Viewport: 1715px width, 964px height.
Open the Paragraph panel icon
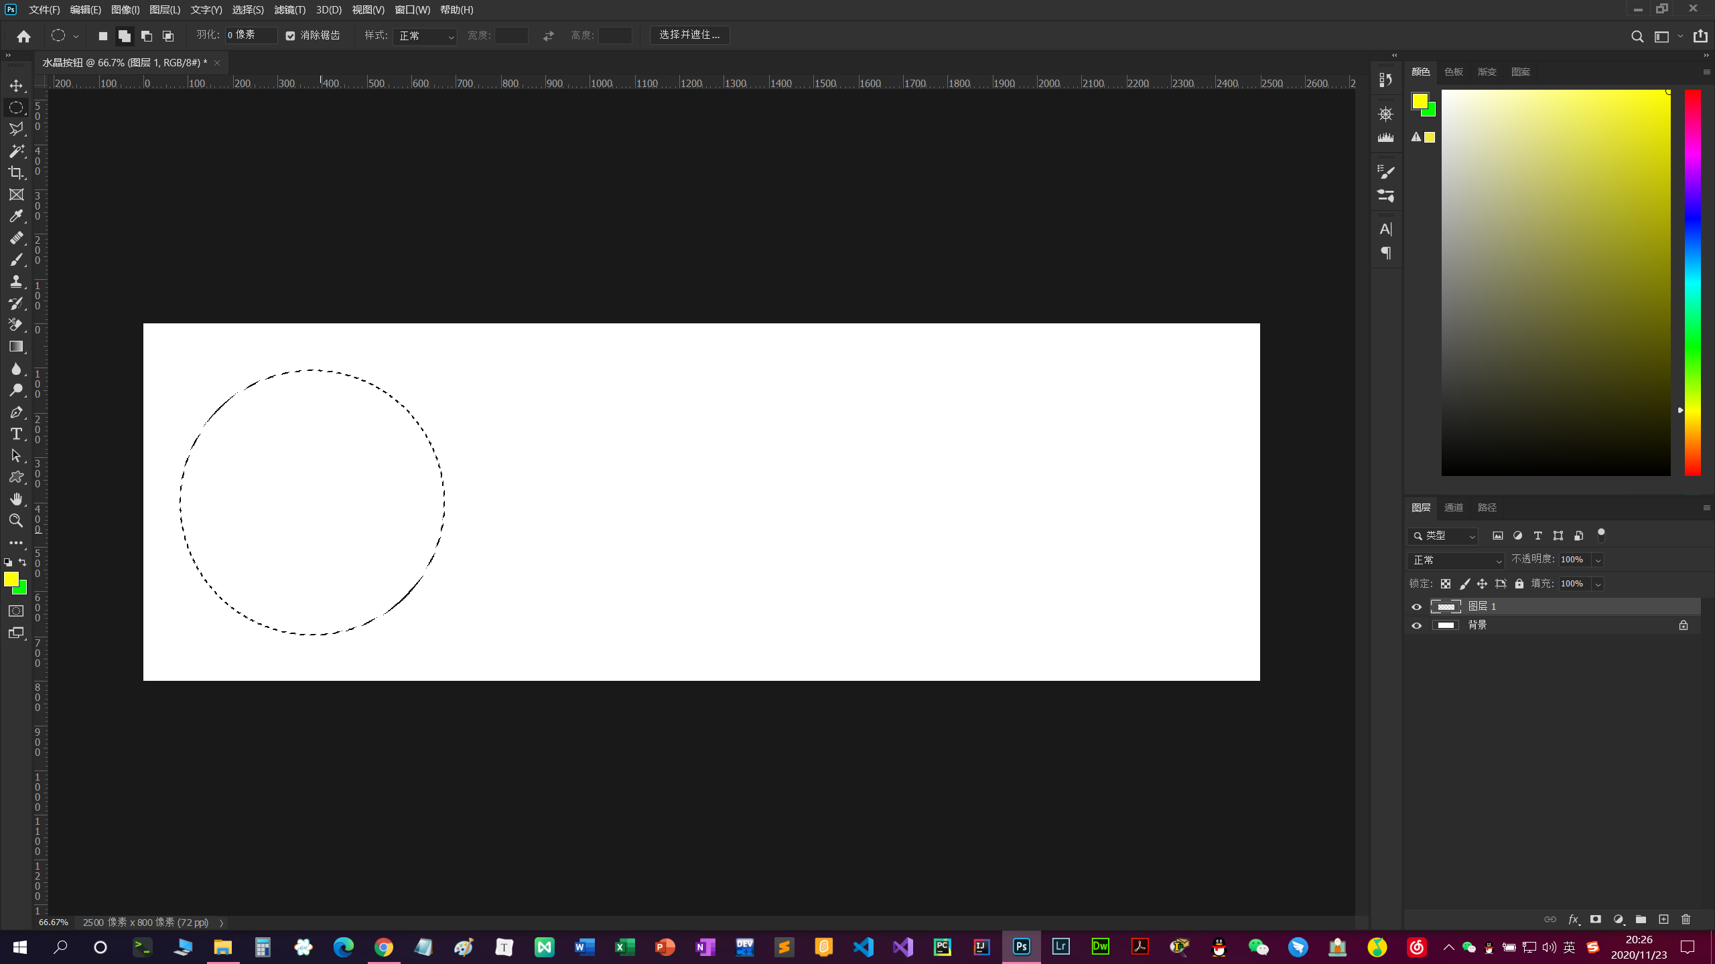click(1385, 253)
